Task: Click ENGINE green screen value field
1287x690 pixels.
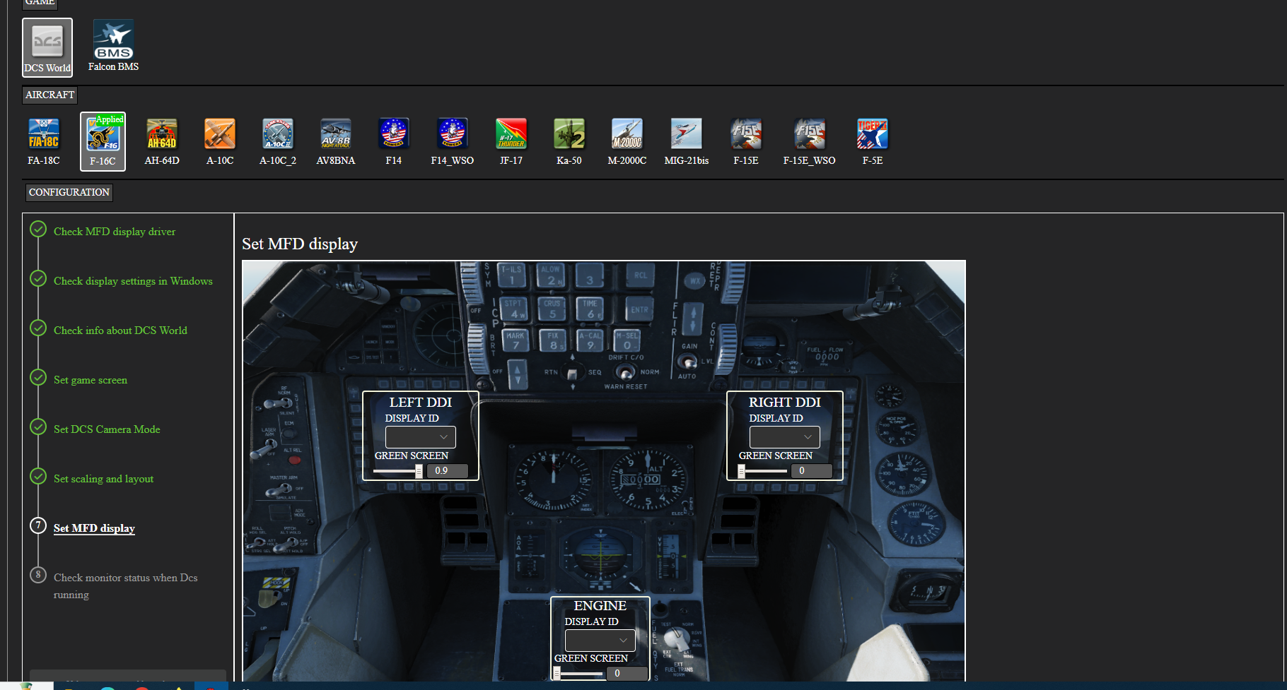Action: click(627, 674)
